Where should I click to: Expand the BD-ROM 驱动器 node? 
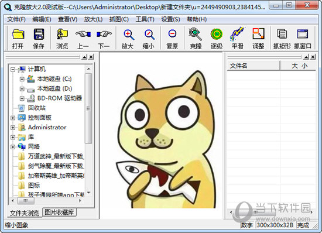22,98
